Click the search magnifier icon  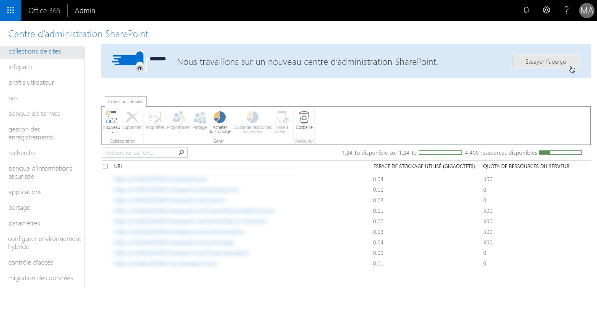tap(181, 152)
